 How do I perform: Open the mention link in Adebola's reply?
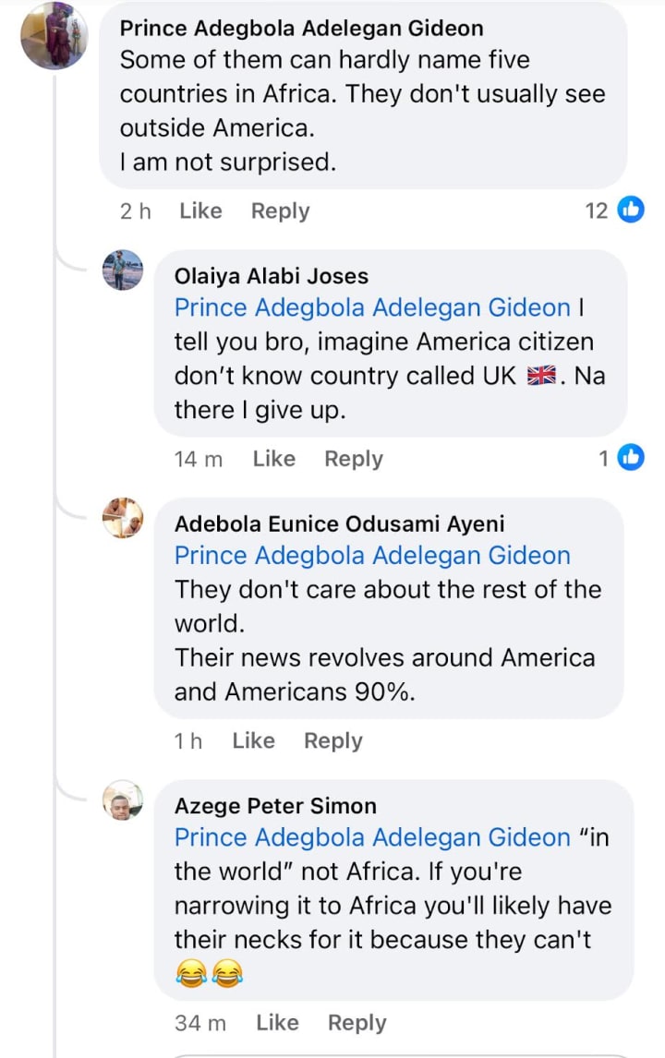[x=372, y=556]
